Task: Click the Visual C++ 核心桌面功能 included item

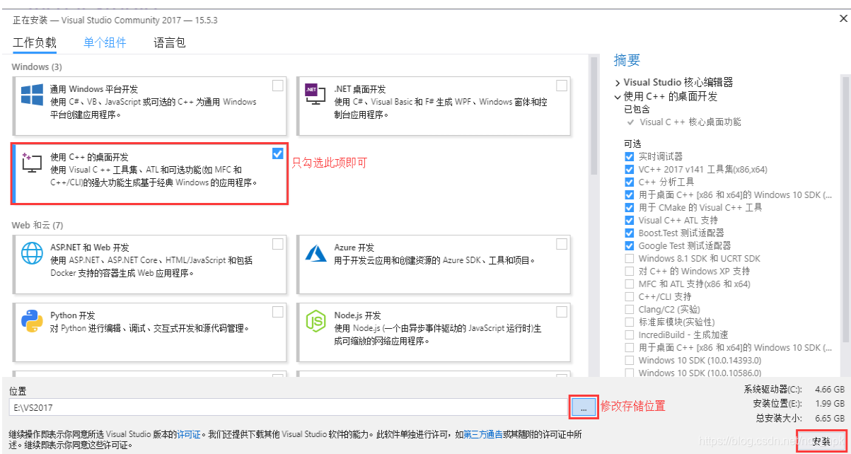Action: pyautogui.click(x=690, y=122)
